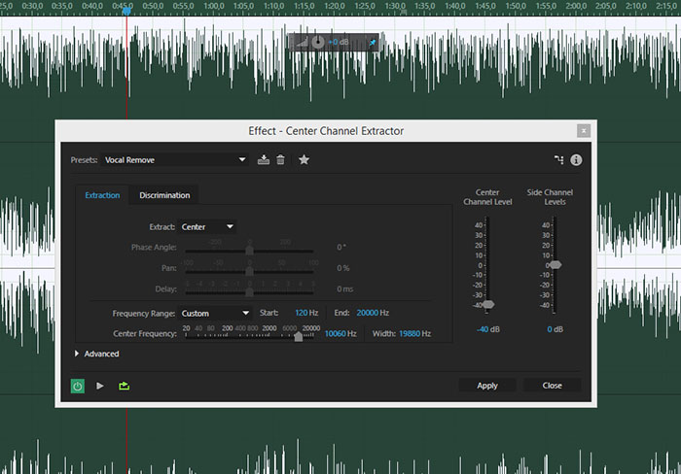The image size is (681, 474).
Task: Preview play button in effect dialog
Action: click(100, 386)
